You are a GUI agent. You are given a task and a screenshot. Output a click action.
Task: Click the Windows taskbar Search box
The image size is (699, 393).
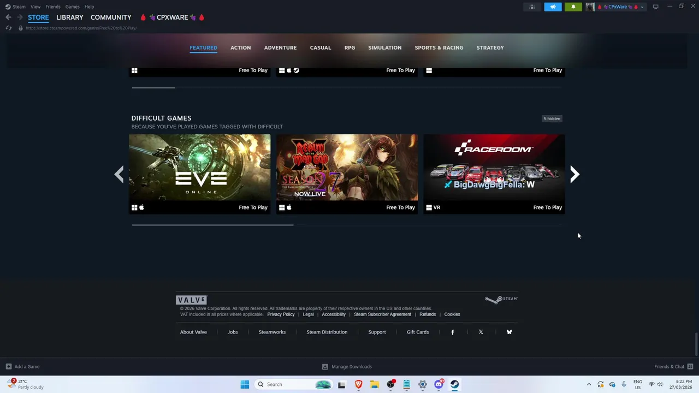pyautogui.click(x=293, y=384)
